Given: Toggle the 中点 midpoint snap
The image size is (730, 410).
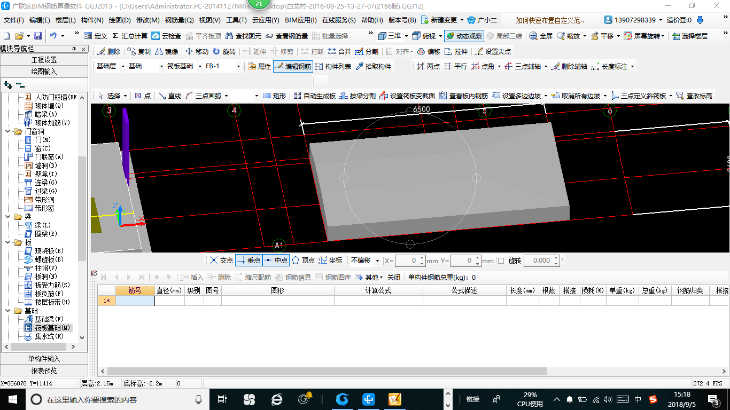Looking at the screenshot, I should 276,261.
